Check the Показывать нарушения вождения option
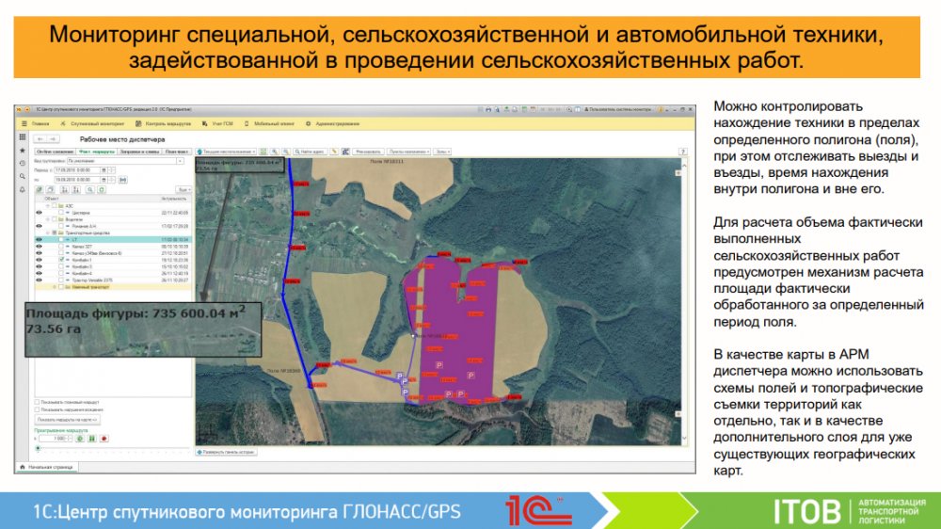Viewport: 941px width, 529px height. (37, 409)
